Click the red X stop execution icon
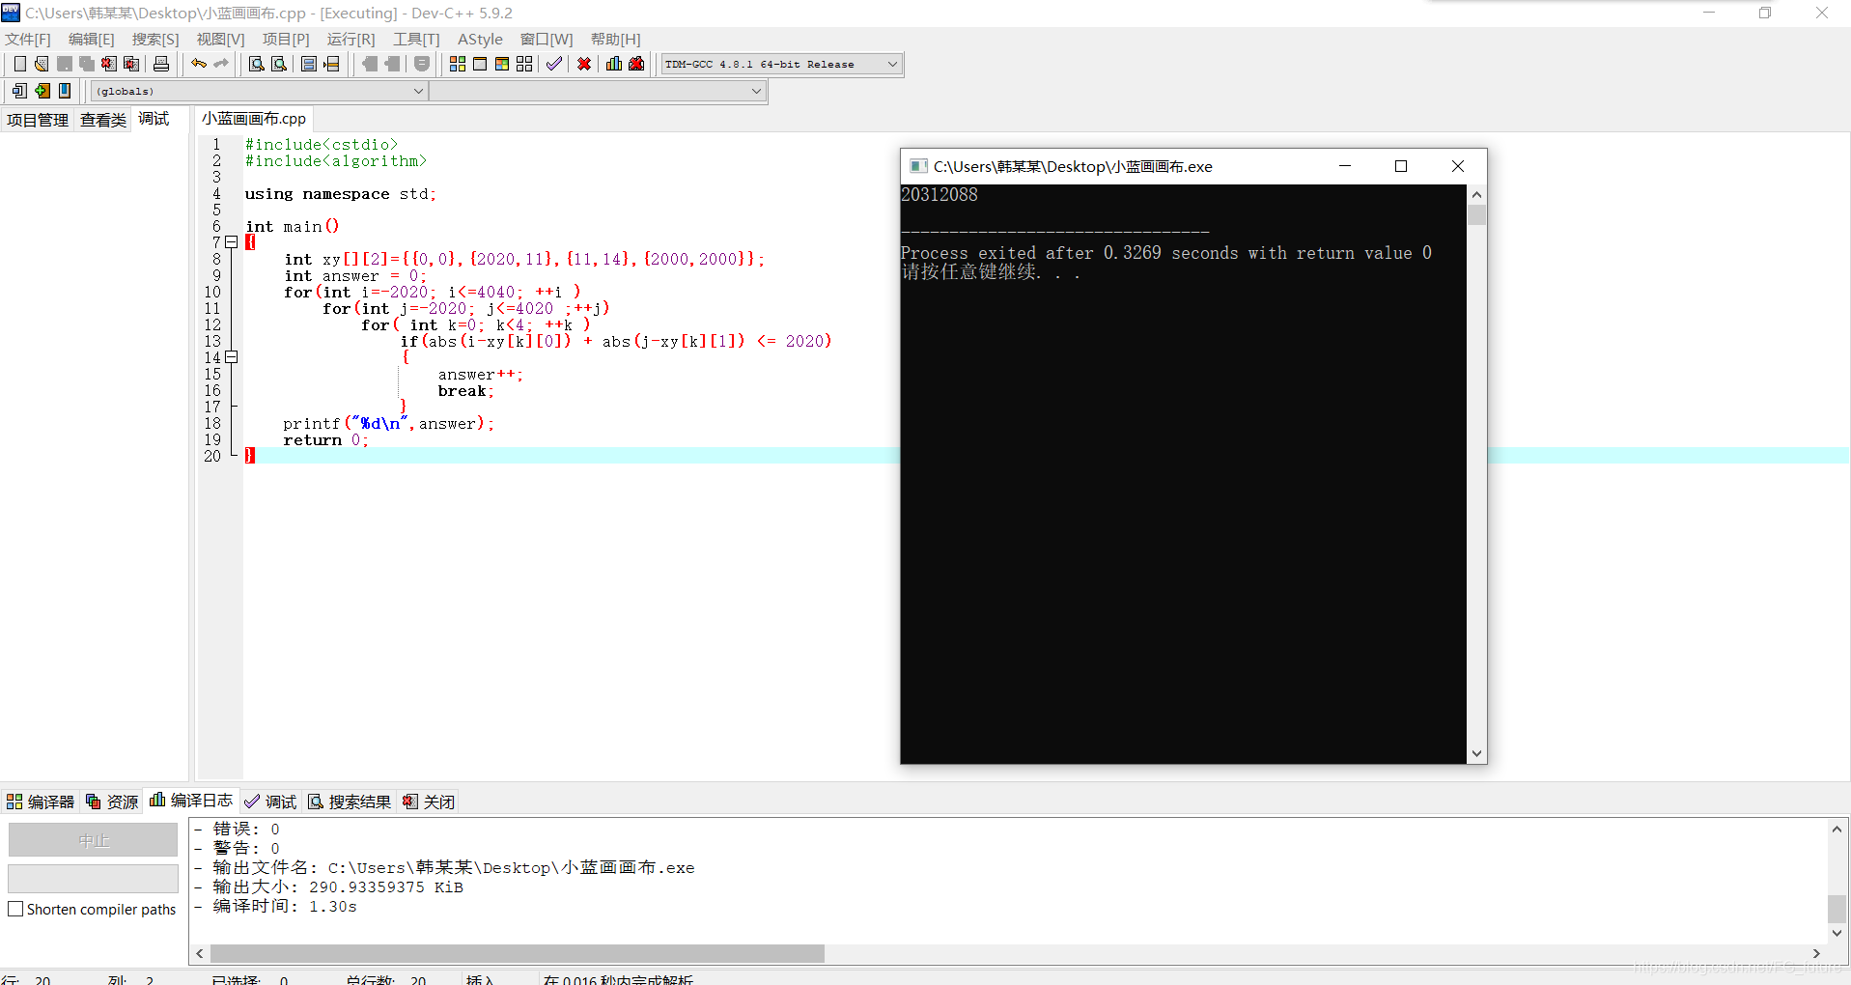The image size is (1851, 985). coord(584,64)
